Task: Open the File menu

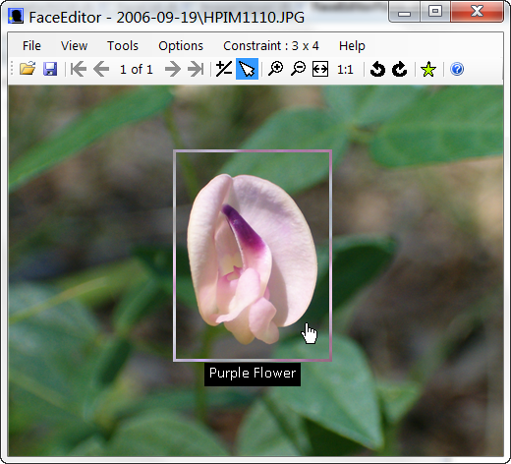Action: [x=31, y=45]
